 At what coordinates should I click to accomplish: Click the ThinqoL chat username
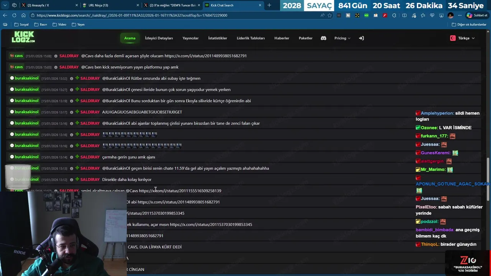429,245
